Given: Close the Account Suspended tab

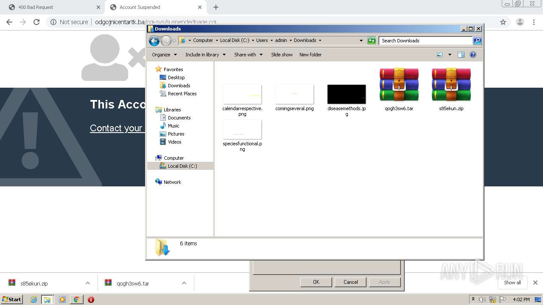Looking at the screenshot, I should pyautogui.click(x=200, y=7).
